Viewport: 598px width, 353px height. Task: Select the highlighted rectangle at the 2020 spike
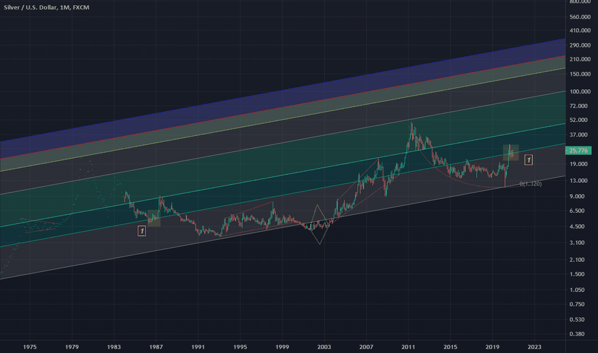pos(511,152)
